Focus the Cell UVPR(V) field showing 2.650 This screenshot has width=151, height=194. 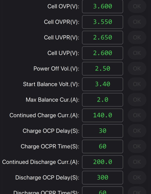click(x=102, y=38)
